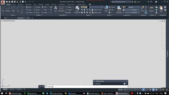
Task: Expand the Utilities panel
Action: [153, 15]
